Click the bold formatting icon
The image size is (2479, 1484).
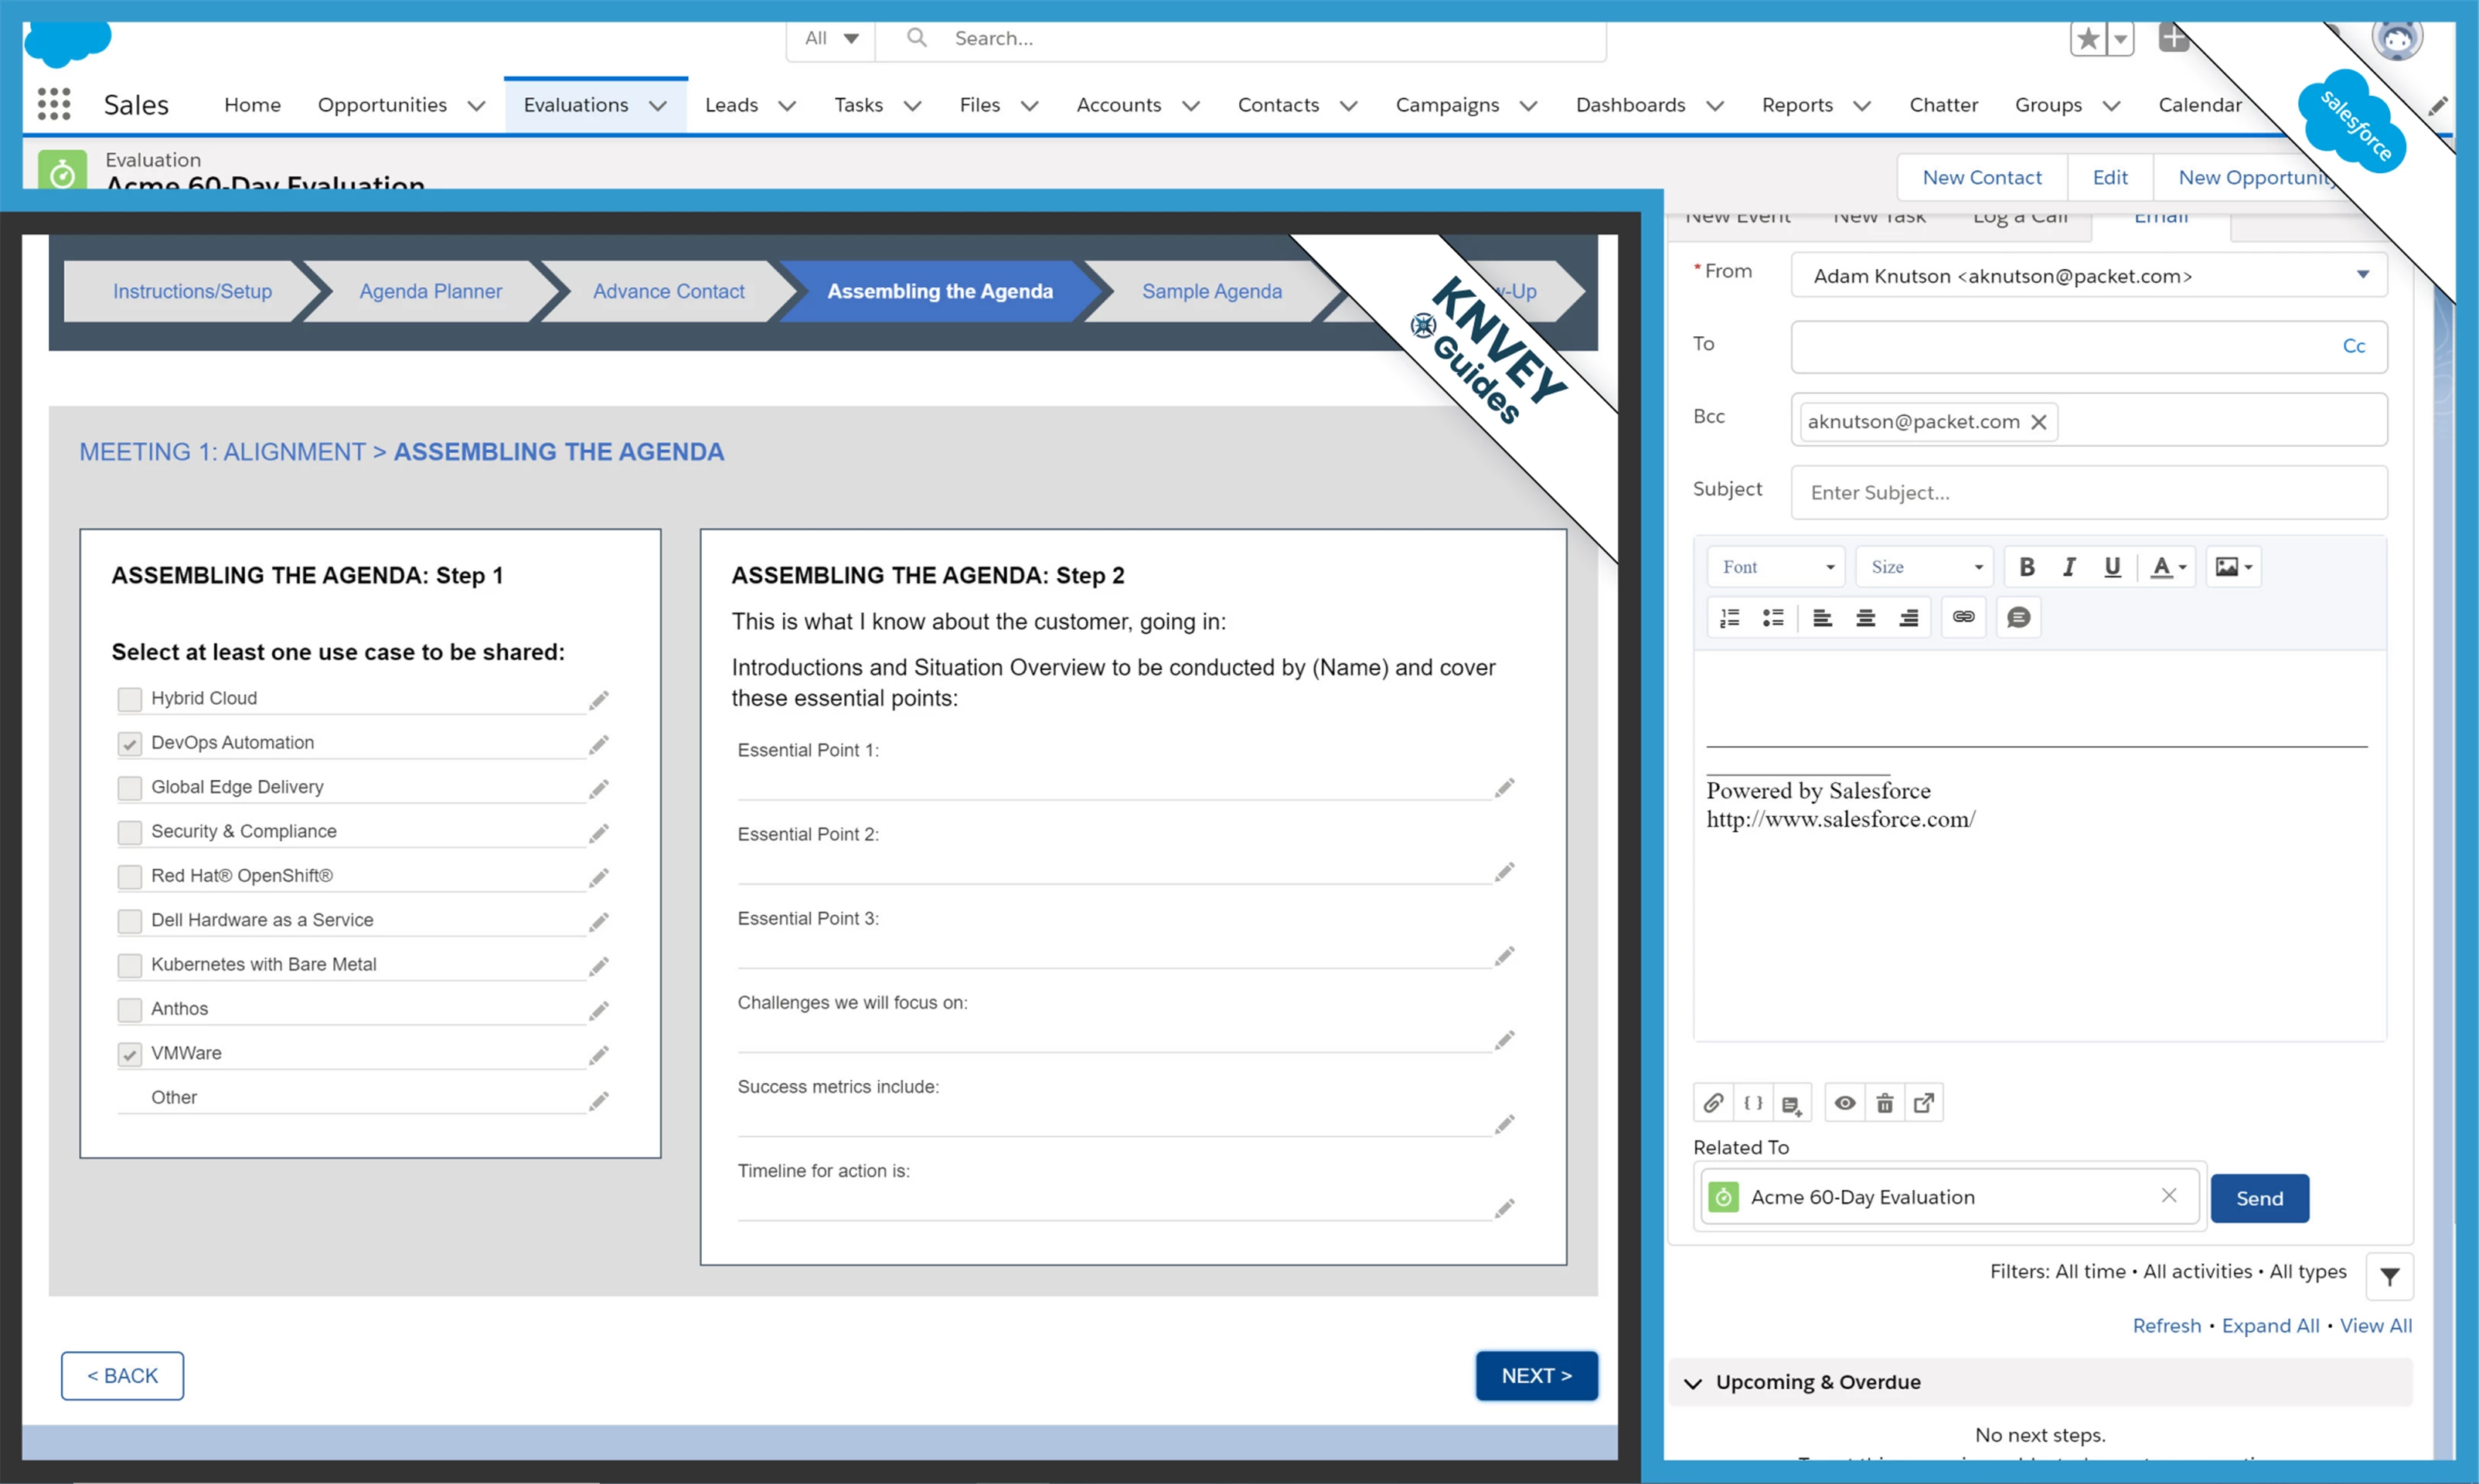coord(2026,567)
